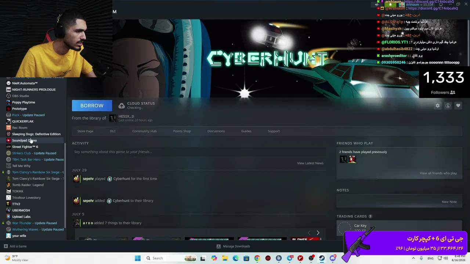Click the TTV2 game icon

point(8,204)
